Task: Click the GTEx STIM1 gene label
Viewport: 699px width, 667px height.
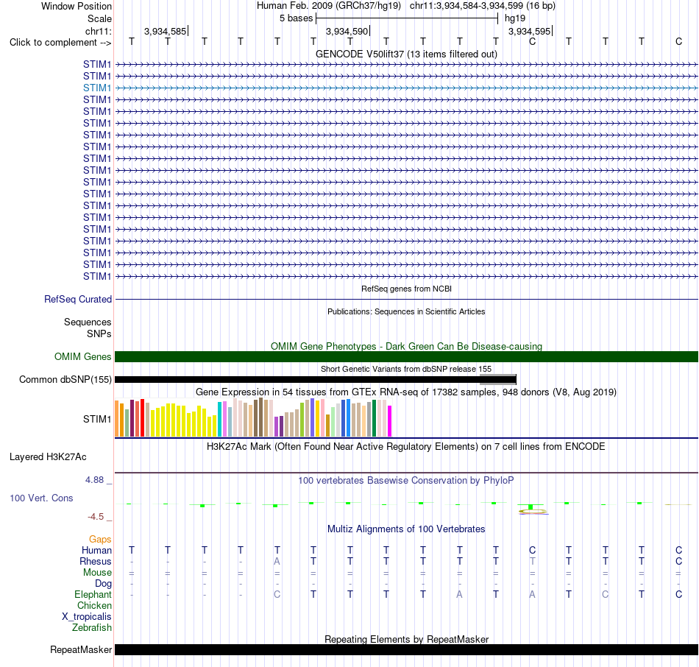Action: point(96,420)
